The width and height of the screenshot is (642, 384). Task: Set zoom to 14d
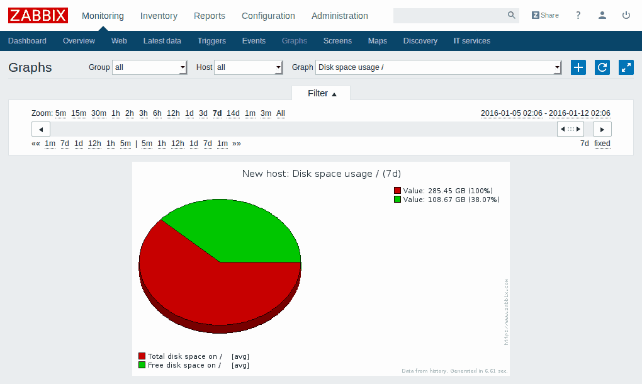click(x=233, y=113)
